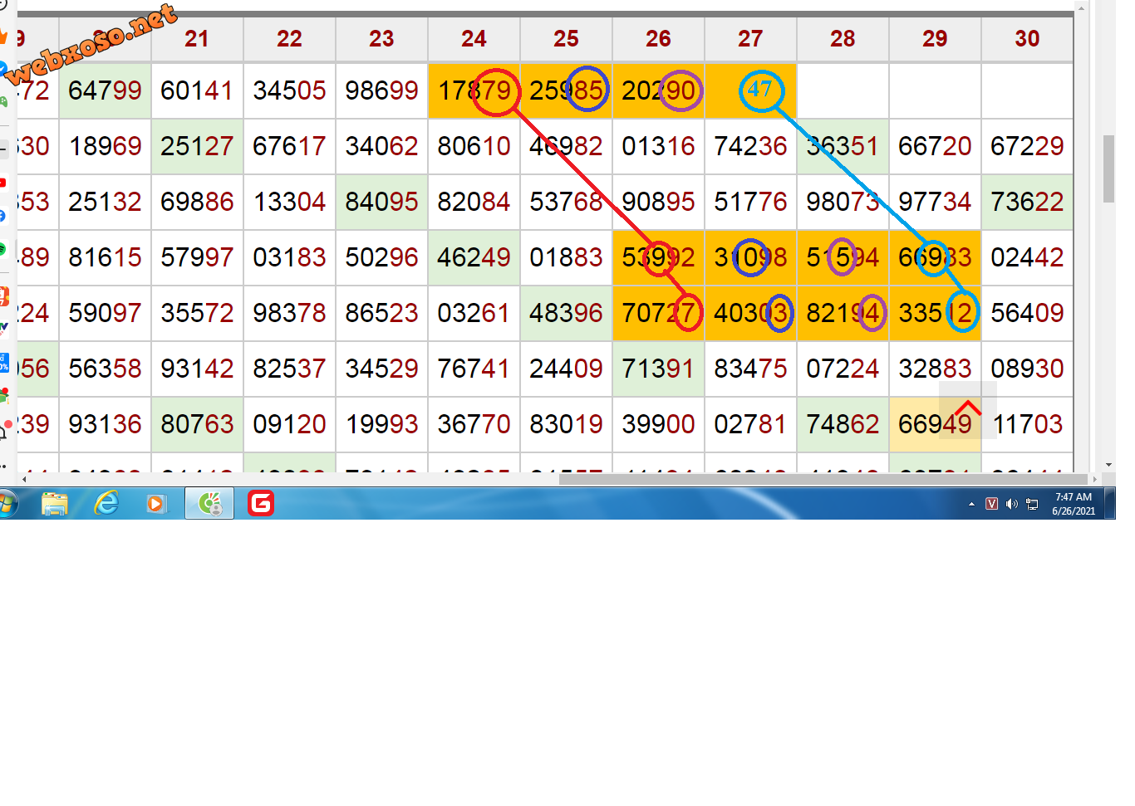Open Windows Media Player taskbar icon
This screenshot has width=1135, height=806.
tap(157, 503)
